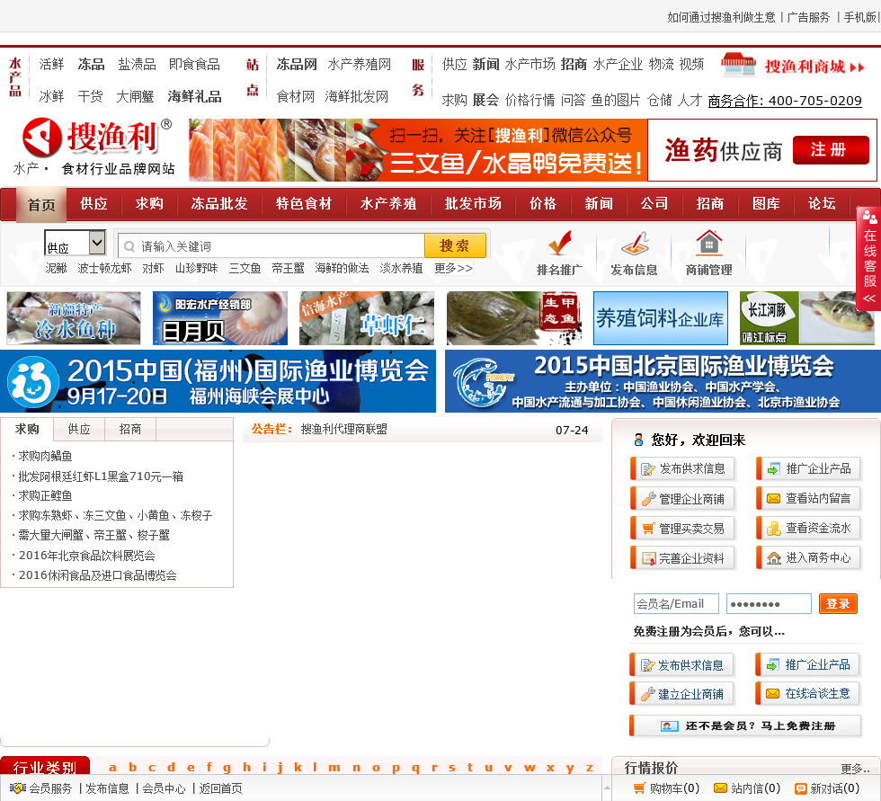This screenshot has height=801, width=881.
Task: Select the 首页 navigation tab
Action: tap(41, 204)
